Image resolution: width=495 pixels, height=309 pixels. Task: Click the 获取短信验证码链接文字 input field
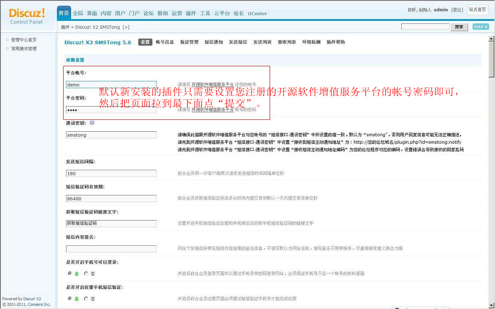pos(111,224)
